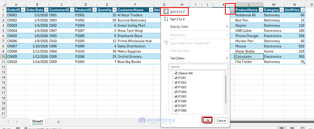The width and height of the screenshot is (314, 129).
Task: Uncheck the P1005 checkbox
Action: pyautogui.click(x=176, y=97)
